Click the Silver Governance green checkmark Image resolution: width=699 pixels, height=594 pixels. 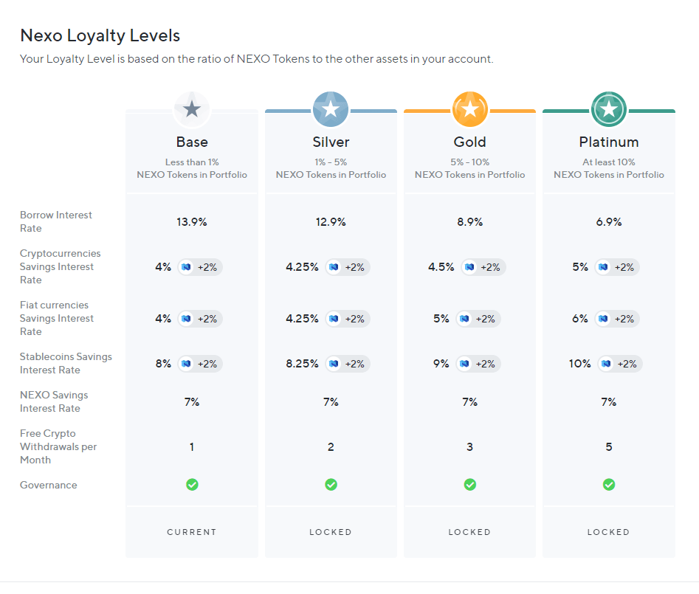(331, 484)
